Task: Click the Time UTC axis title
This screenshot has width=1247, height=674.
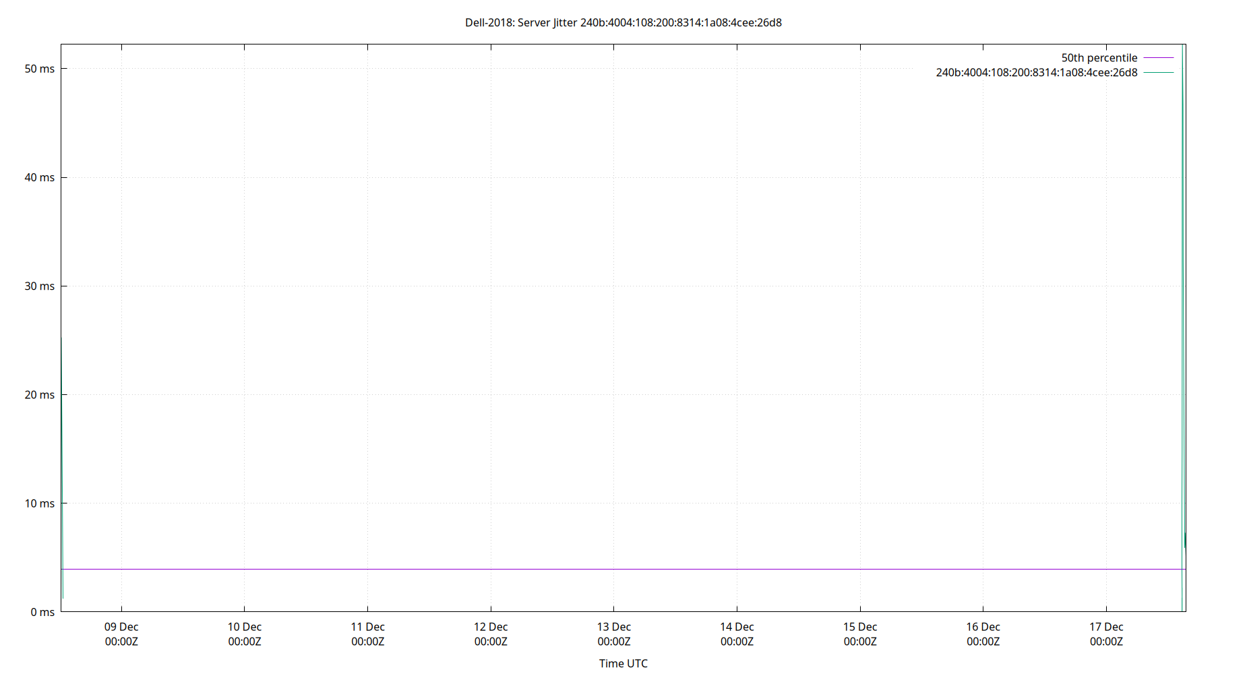Action: point(622,663)
